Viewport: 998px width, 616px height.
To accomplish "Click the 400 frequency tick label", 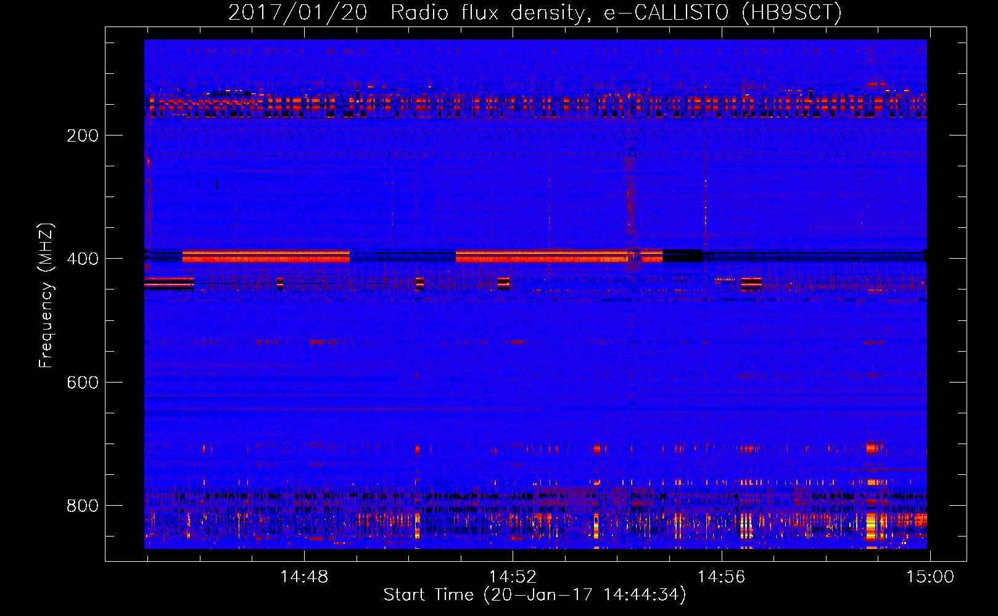I will coord(83,259).
